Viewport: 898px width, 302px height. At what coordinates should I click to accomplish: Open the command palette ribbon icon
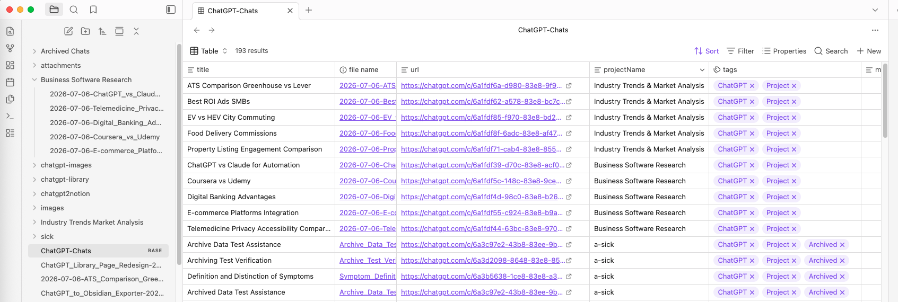(x=10, y=116)
